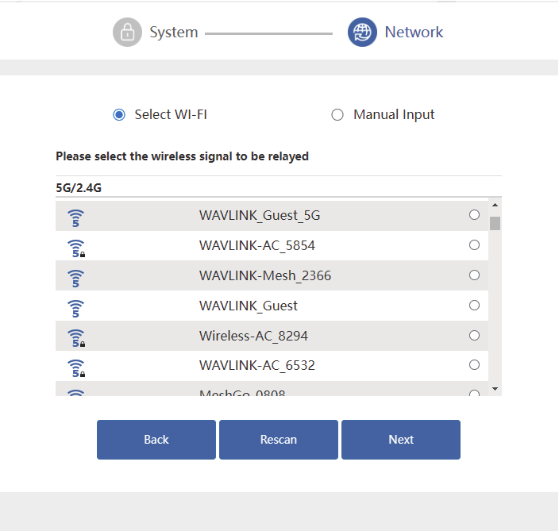The image size is (559, 531).
Task: Select the WAVLINK_Guest_5G network radio button
Action: point(474,215)
